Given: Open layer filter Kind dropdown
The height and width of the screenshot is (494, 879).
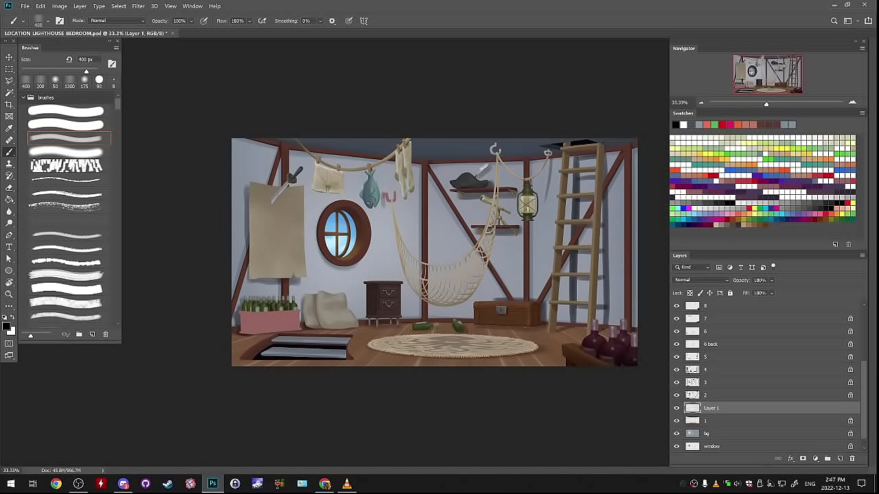Looking at the screenshot, I should click(x=692, y=267).
